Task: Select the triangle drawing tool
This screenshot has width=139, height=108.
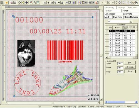Action: pos(113,3)
